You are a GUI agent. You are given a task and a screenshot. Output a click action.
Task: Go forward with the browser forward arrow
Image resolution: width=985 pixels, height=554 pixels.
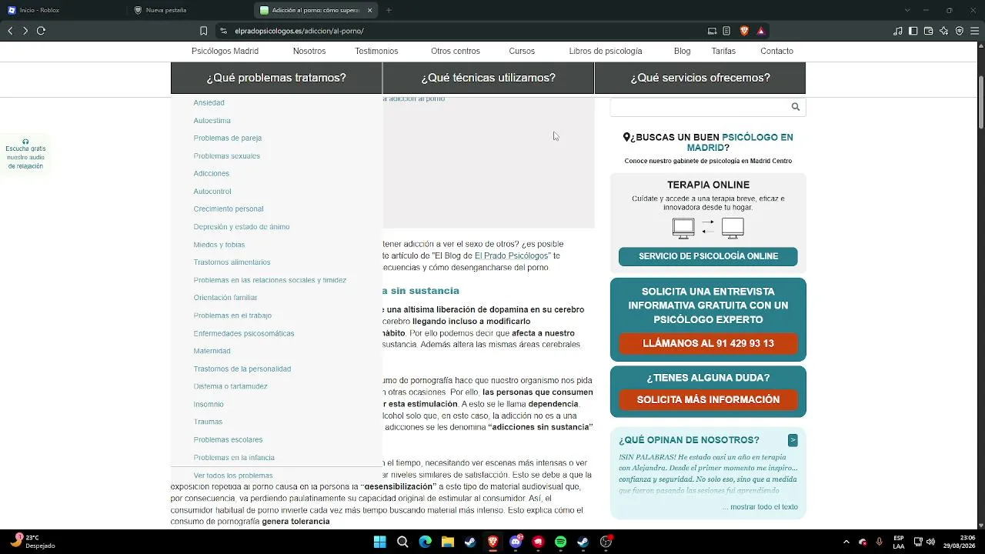pyautogui.click(x=25, y=31)
